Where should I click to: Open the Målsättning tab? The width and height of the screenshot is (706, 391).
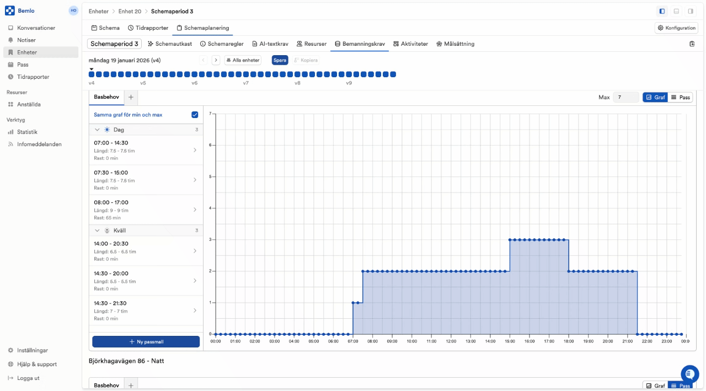pos(455,44)
